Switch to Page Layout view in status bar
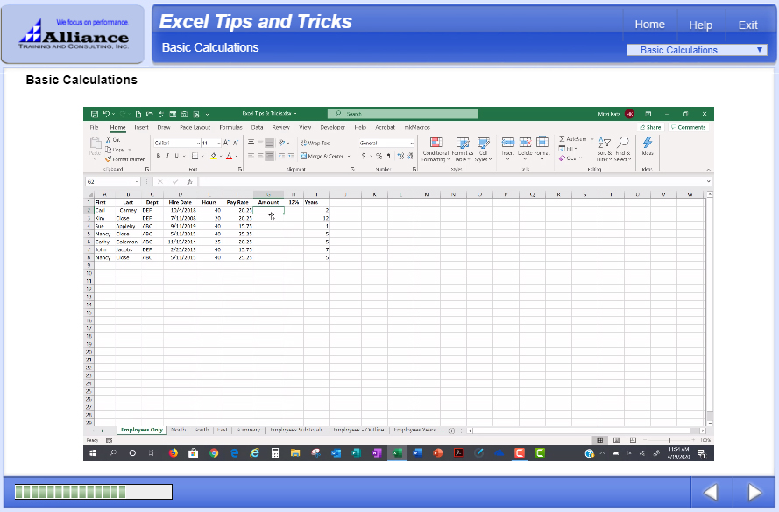This screenshot has width=779, height=512. pyautogui.click(x=613, y=439)
